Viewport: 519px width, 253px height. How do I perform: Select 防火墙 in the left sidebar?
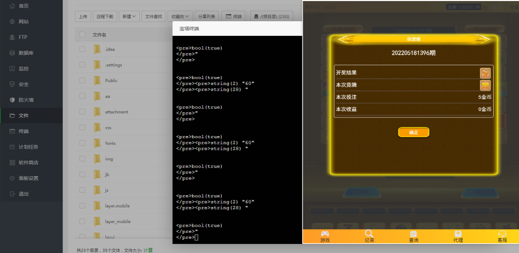26,100
